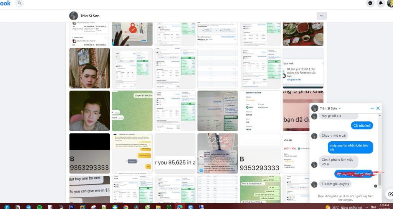Image resolution: width=393 pixels, height=209 pixels.
Task: Click the 'mày xóa tin nhắn' message bubble
Action: (350, 147)
